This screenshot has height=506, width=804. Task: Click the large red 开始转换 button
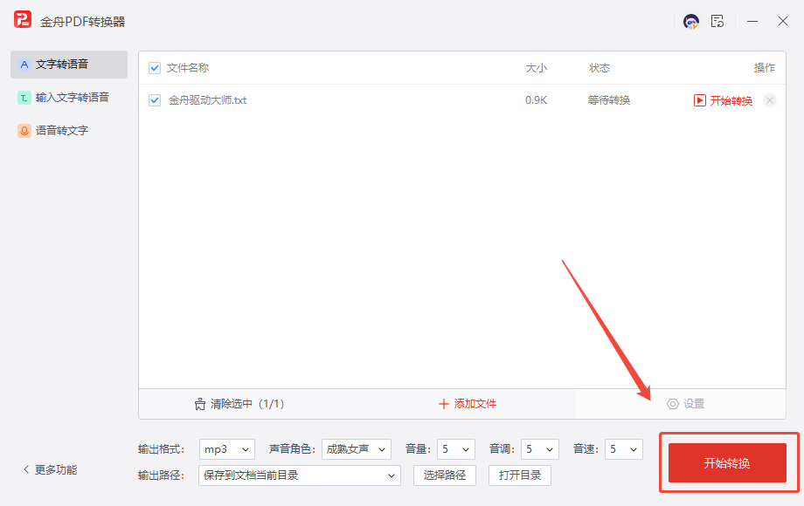click(x=727, y=463)
